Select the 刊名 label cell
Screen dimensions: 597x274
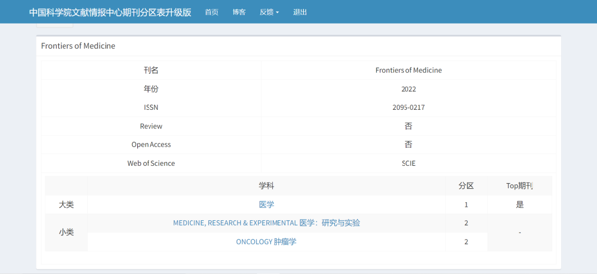pyautogui.click(x=151, y=70)
